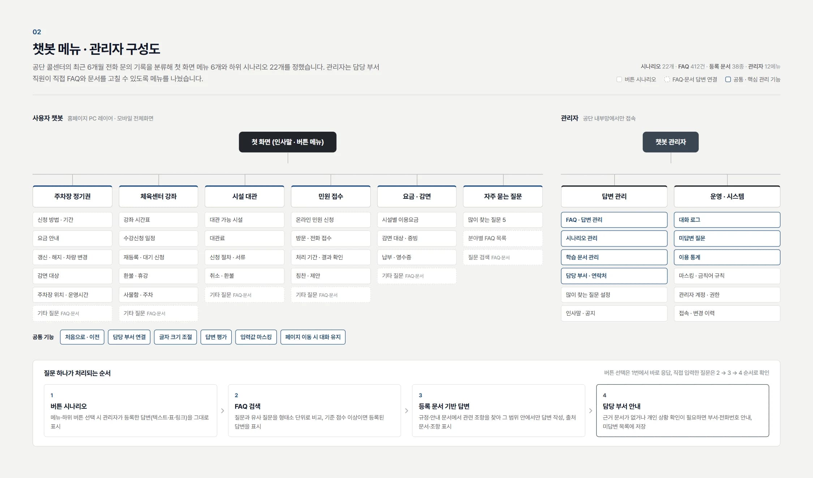Select 마스킹 · 금칙어 규칙 item
813x478 pixels.
727,276
